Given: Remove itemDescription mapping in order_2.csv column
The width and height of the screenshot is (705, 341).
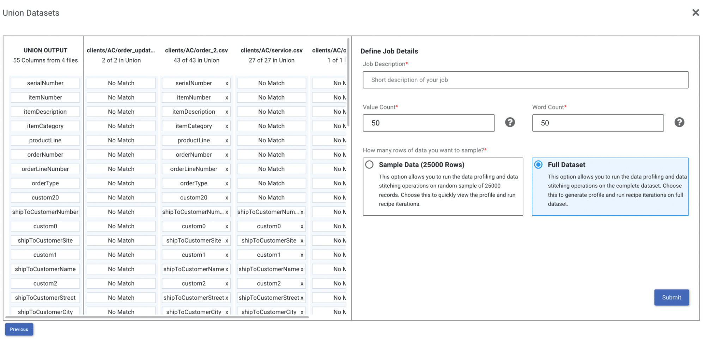Looking at the screenshot, I should (226, 112).
